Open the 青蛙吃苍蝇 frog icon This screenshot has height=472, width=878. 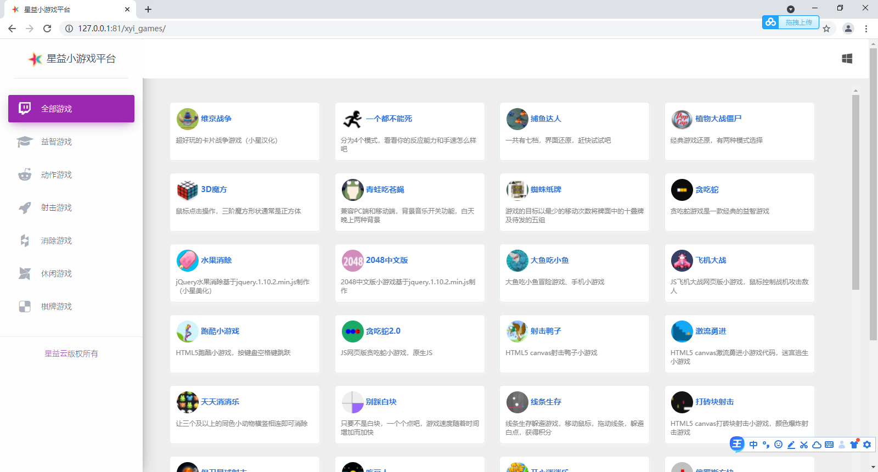tap(353, 190)
